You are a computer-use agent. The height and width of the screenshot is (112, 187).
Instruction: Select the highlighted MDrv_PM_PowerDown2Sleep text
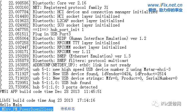pos(27,109)
